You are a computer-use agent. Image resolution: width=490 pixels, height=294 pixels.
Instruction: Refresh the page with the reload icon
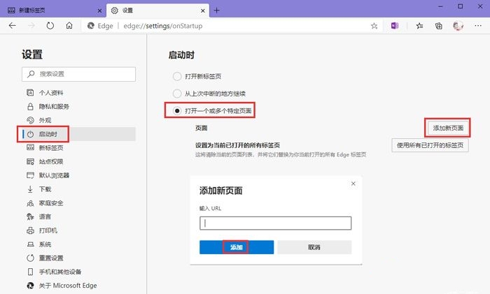pyautogui.click(x=50, y=26)
